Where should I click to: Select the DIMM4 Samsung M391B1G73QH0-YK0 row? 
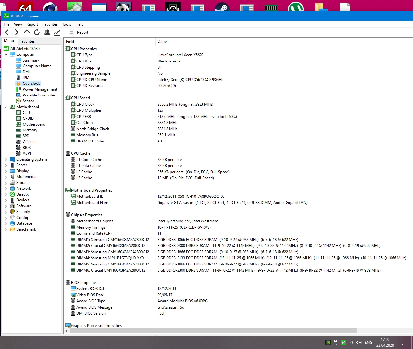click(238, 258)
